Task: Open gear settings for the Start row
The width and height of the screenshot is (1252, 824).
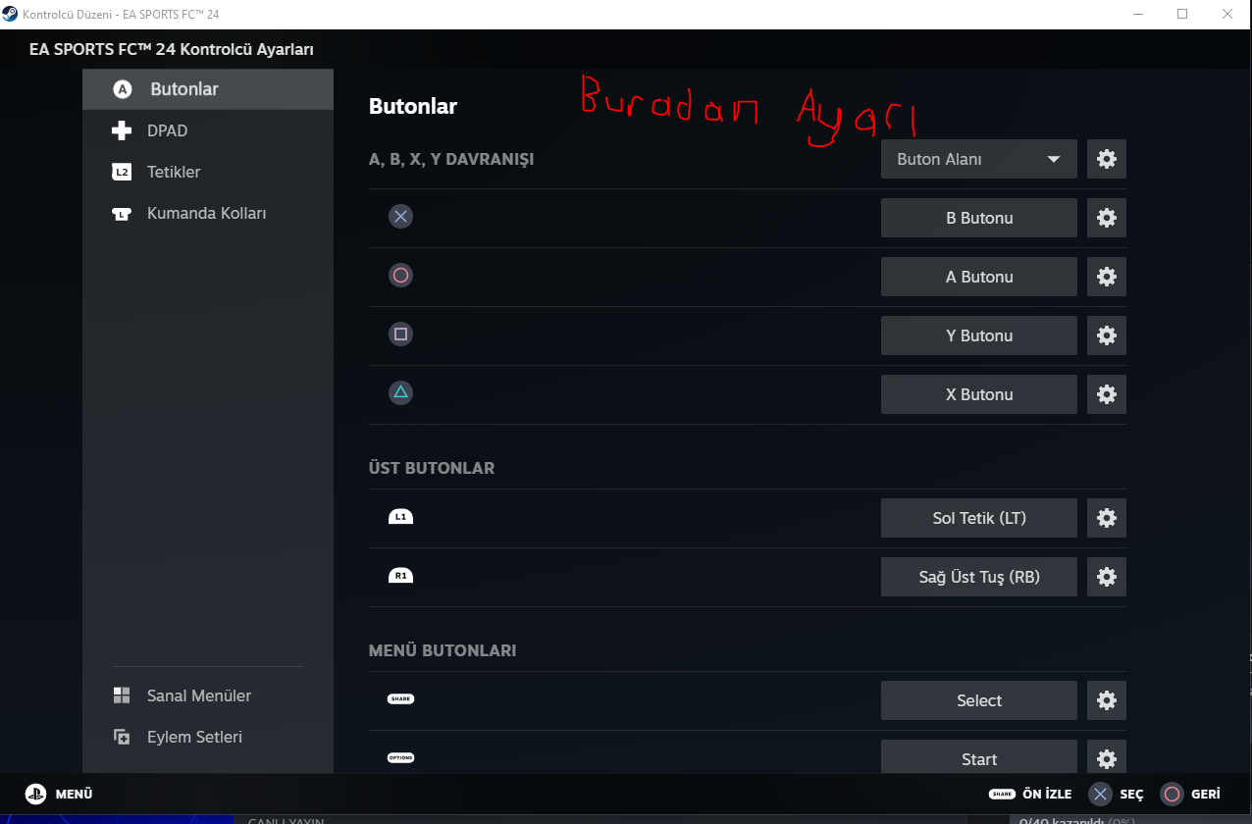Action: [x=1107, y=757]
